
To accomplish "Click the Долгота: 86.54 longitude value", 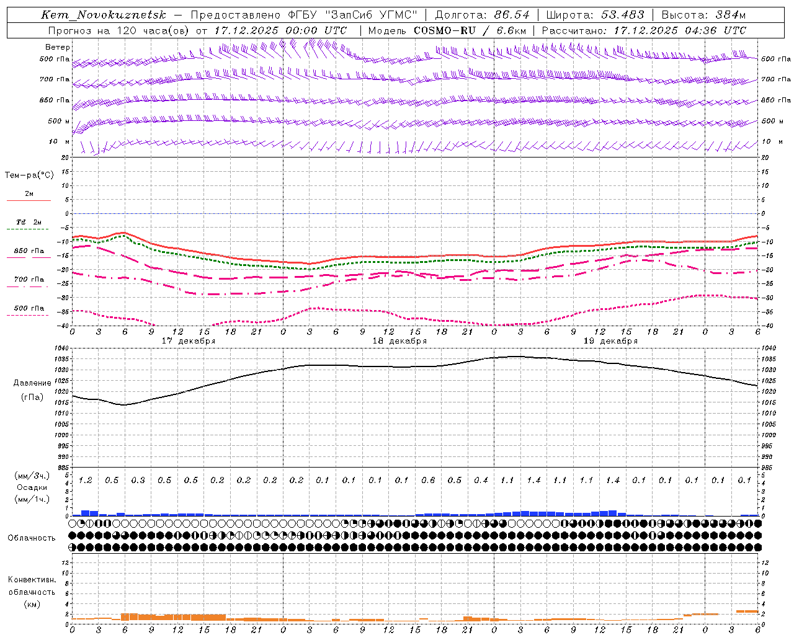I will tap(483, 15).
